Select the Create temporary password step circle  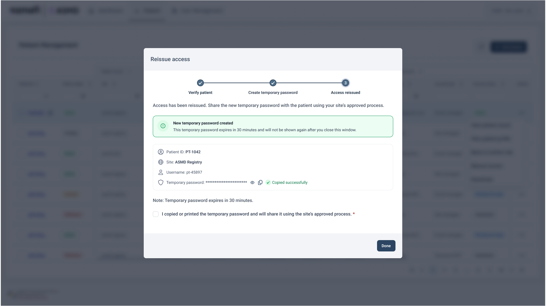[x=273, y=83]
